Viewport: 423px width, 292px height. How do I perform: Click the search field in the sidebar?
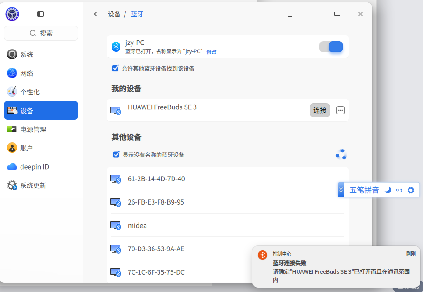(41, 33)
